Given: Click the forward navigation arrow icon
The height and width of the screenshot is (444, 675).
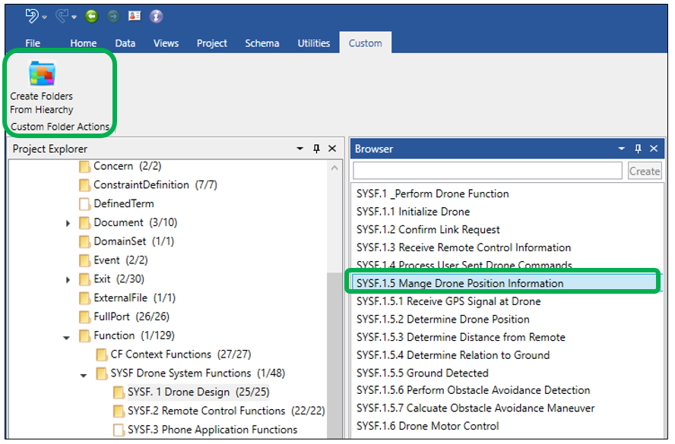Looking at the screenshot, I should tap(112, 16).
